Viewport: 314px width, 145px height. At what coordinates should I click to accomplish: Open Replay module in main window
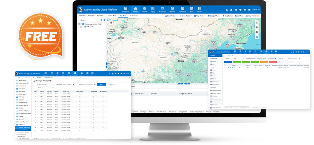pyautogui.click(x=153, y=9)
